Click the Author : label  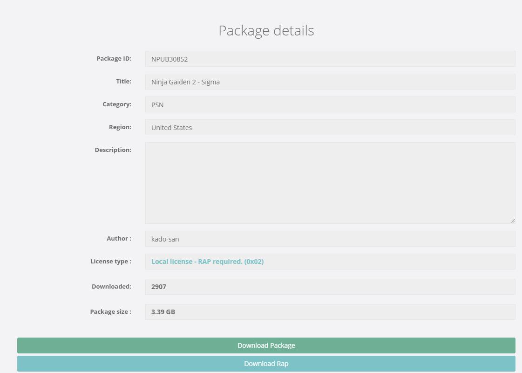(119, 238)
